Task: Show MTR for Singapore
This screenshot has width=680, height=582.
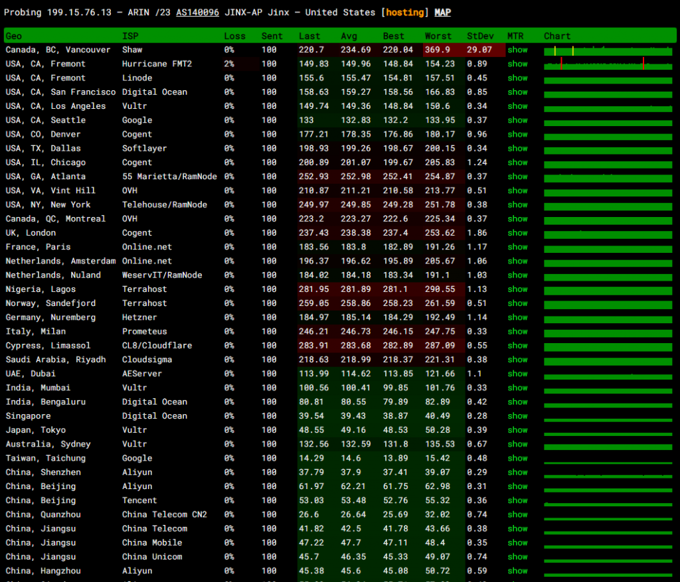Action: [x=517, y=416]
